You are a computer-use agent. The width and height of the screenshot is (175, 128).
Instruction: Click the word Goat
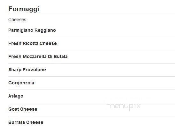14,109
